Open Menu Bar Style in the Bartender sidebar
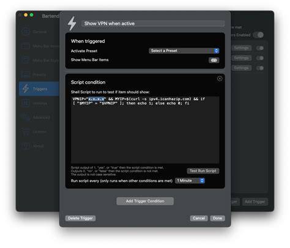The image size is (290, 248). (x=39, y=60)
